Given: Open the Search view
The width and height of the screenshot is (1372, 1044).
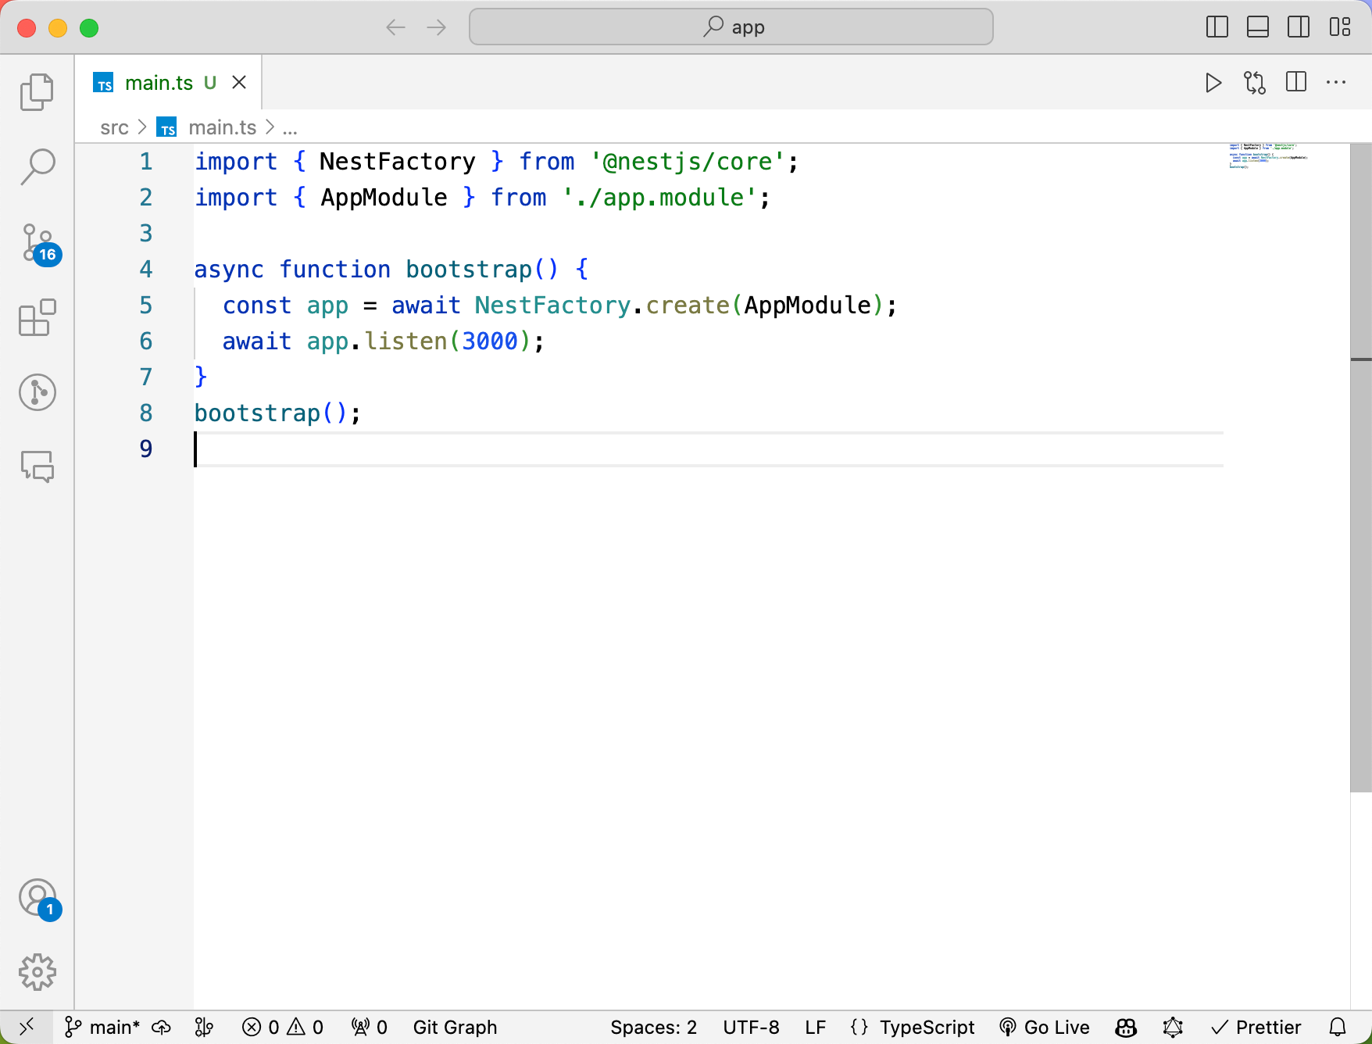Looking at the screenshot, I should (x=37, y=167).
